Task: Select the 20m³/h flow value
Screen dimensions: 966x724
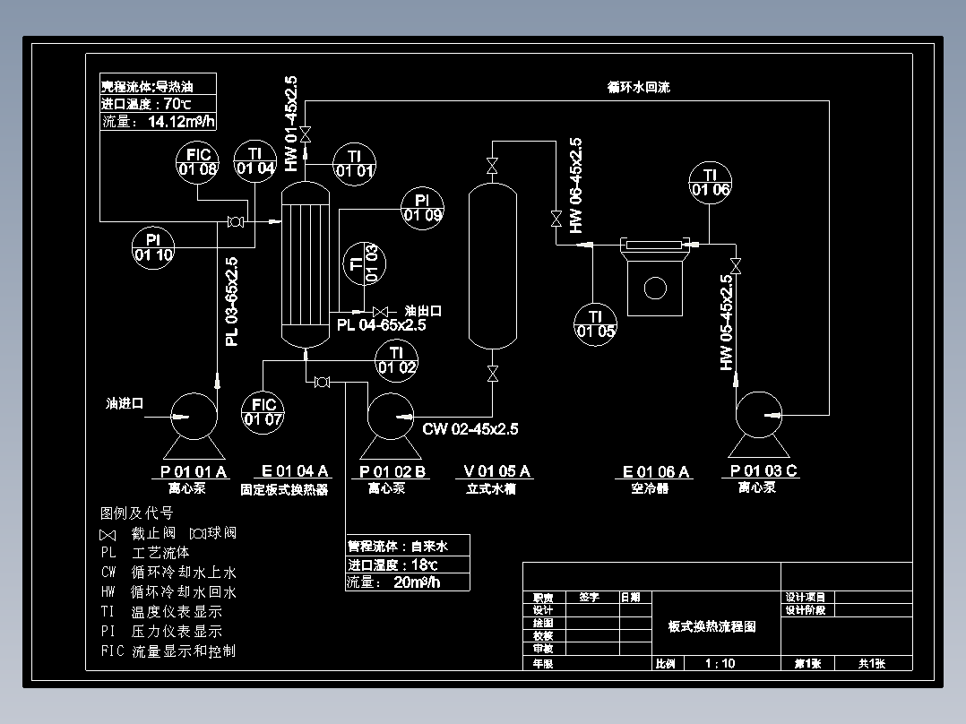Action: point(417,582)
